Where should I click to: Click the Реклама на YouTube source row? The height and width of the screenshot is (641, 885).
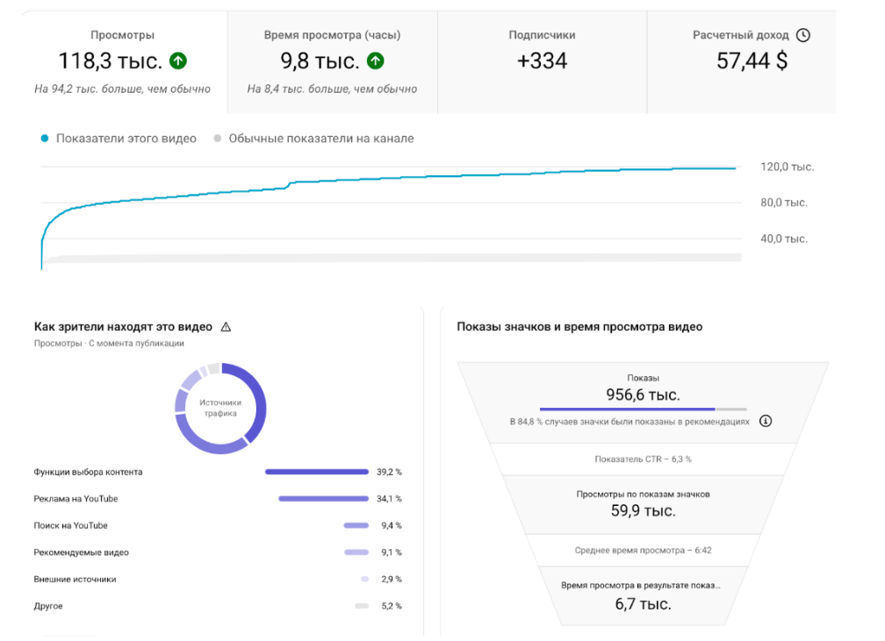pyautogui.click(x=76, y=499)
